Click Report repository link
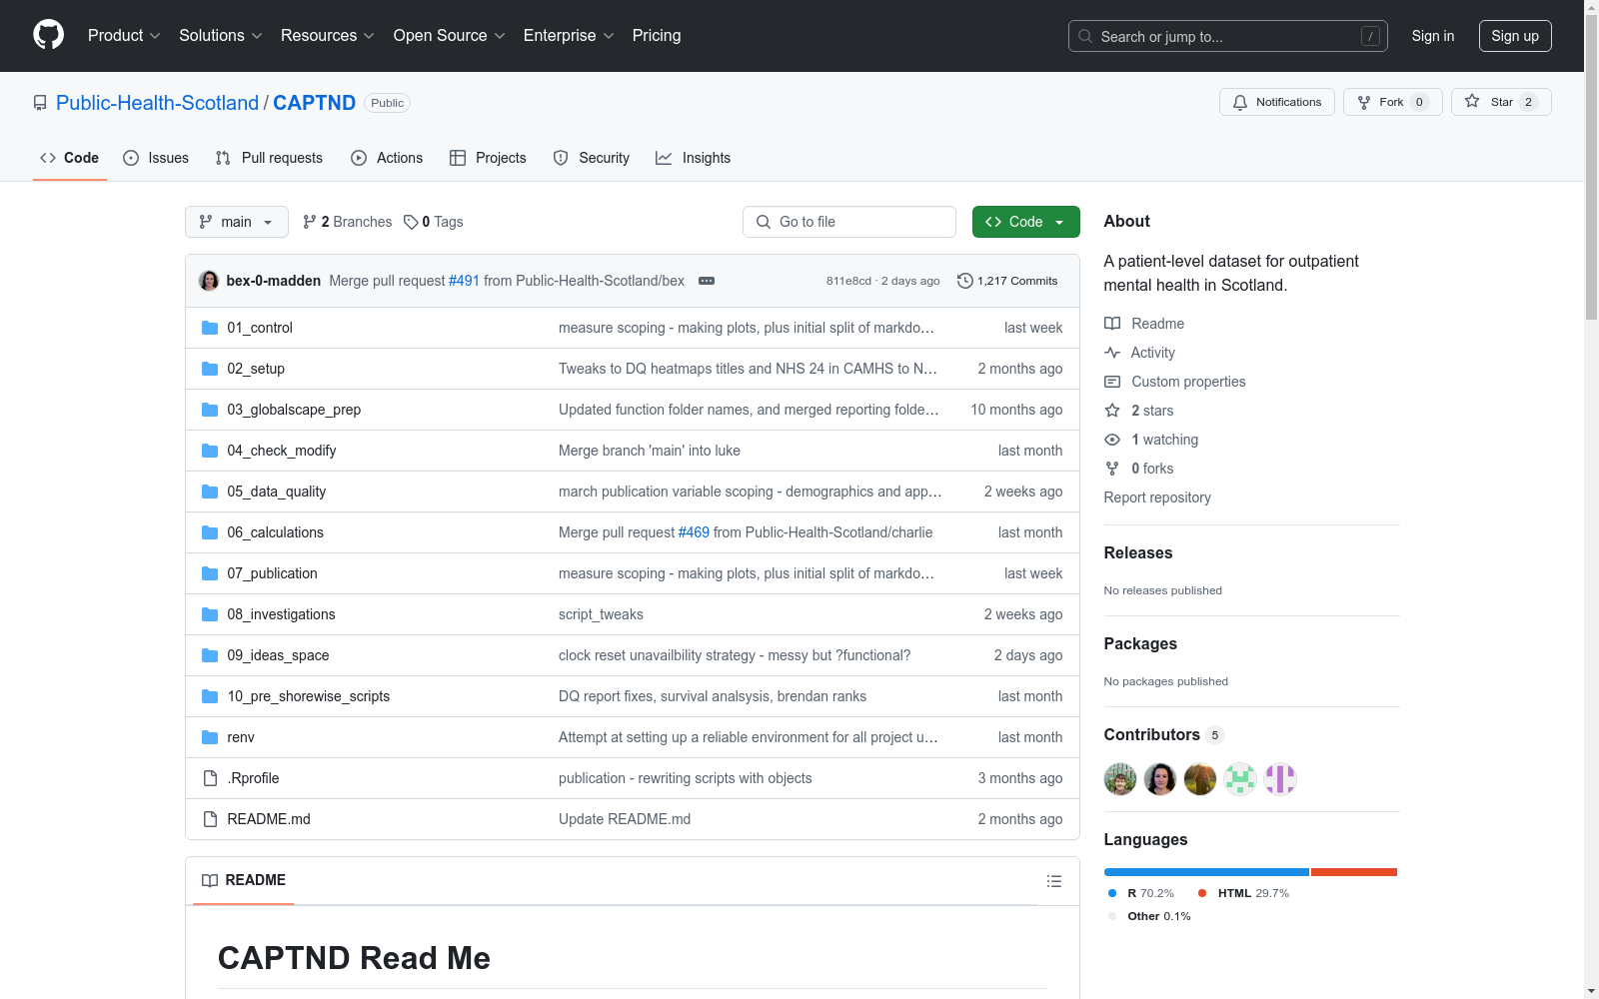 1157,498
